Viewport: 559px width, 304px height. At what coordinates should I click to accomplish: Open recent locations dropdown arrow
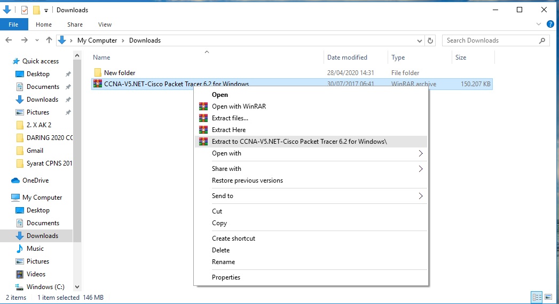point(37,40)
